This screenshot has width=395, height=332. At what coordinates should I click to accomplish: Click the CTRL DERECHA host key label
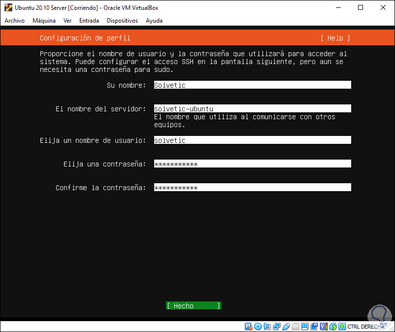pyautogui.click(x=366, y=327)
